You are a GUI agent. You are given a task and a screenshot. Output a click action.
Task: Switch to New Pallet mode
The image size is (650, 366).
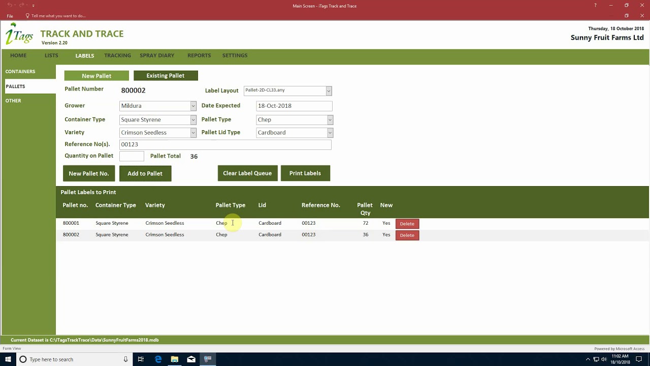tap(96, 76)
